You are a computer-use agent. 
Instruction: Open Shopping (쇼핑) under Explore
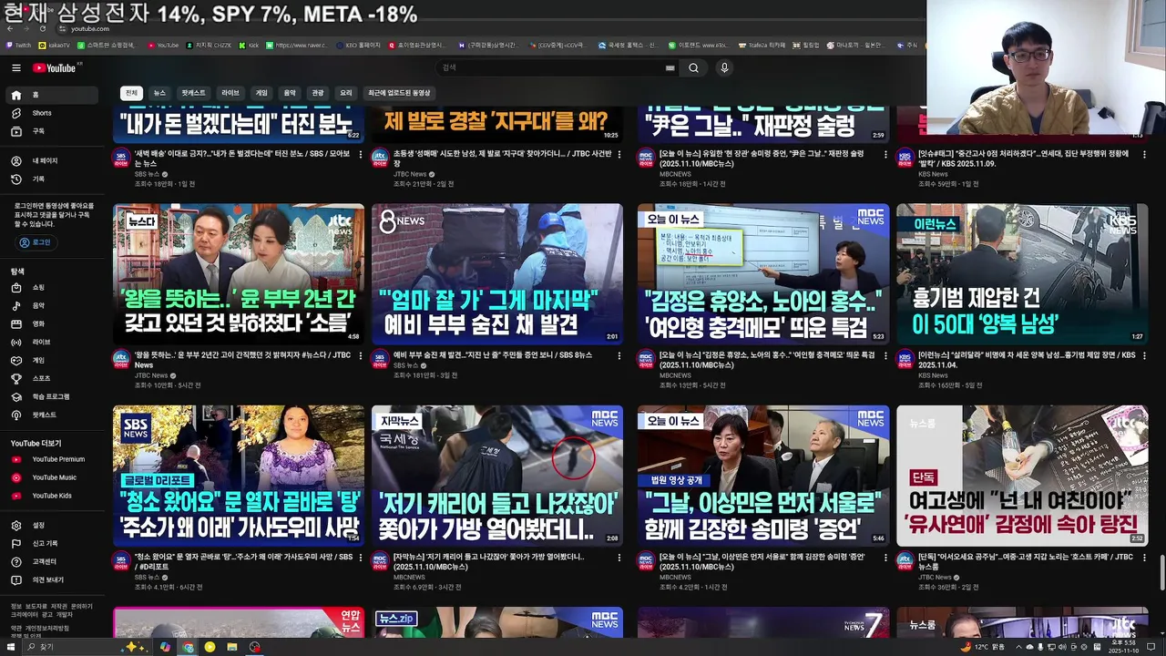tap(50, 288)
